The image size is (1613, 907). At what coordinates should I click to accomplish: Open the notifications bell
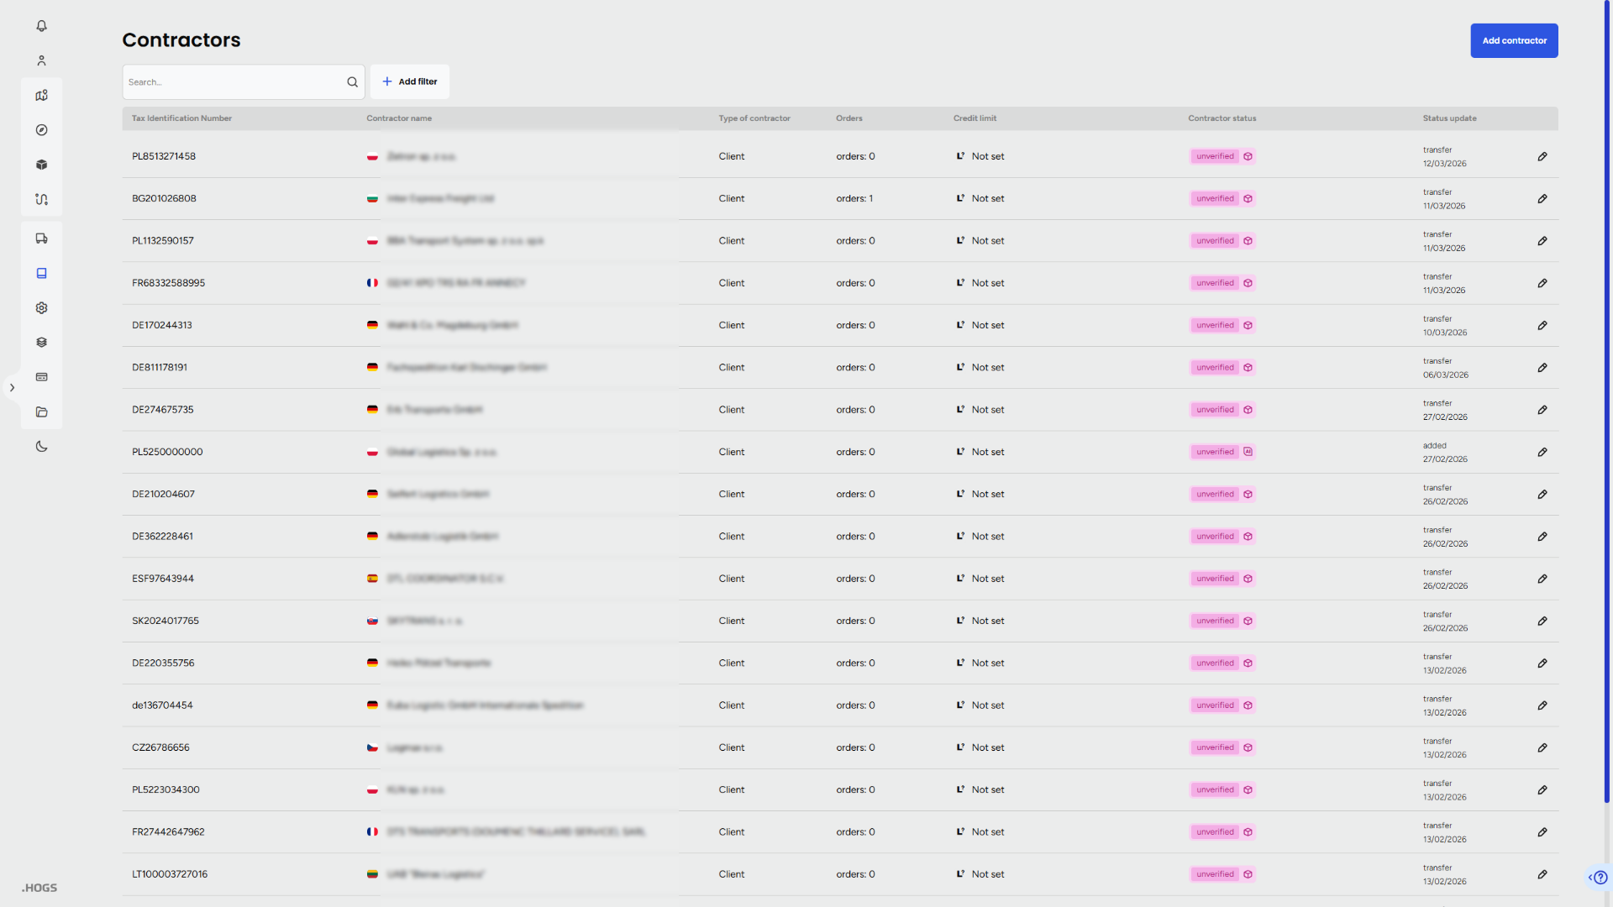pos(41,26)
